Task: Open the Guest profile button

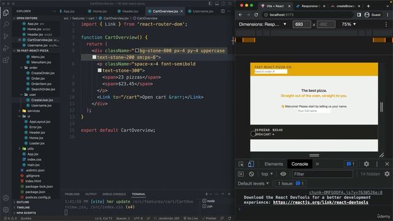Action: pyautogui.click(x=373, y=15)
